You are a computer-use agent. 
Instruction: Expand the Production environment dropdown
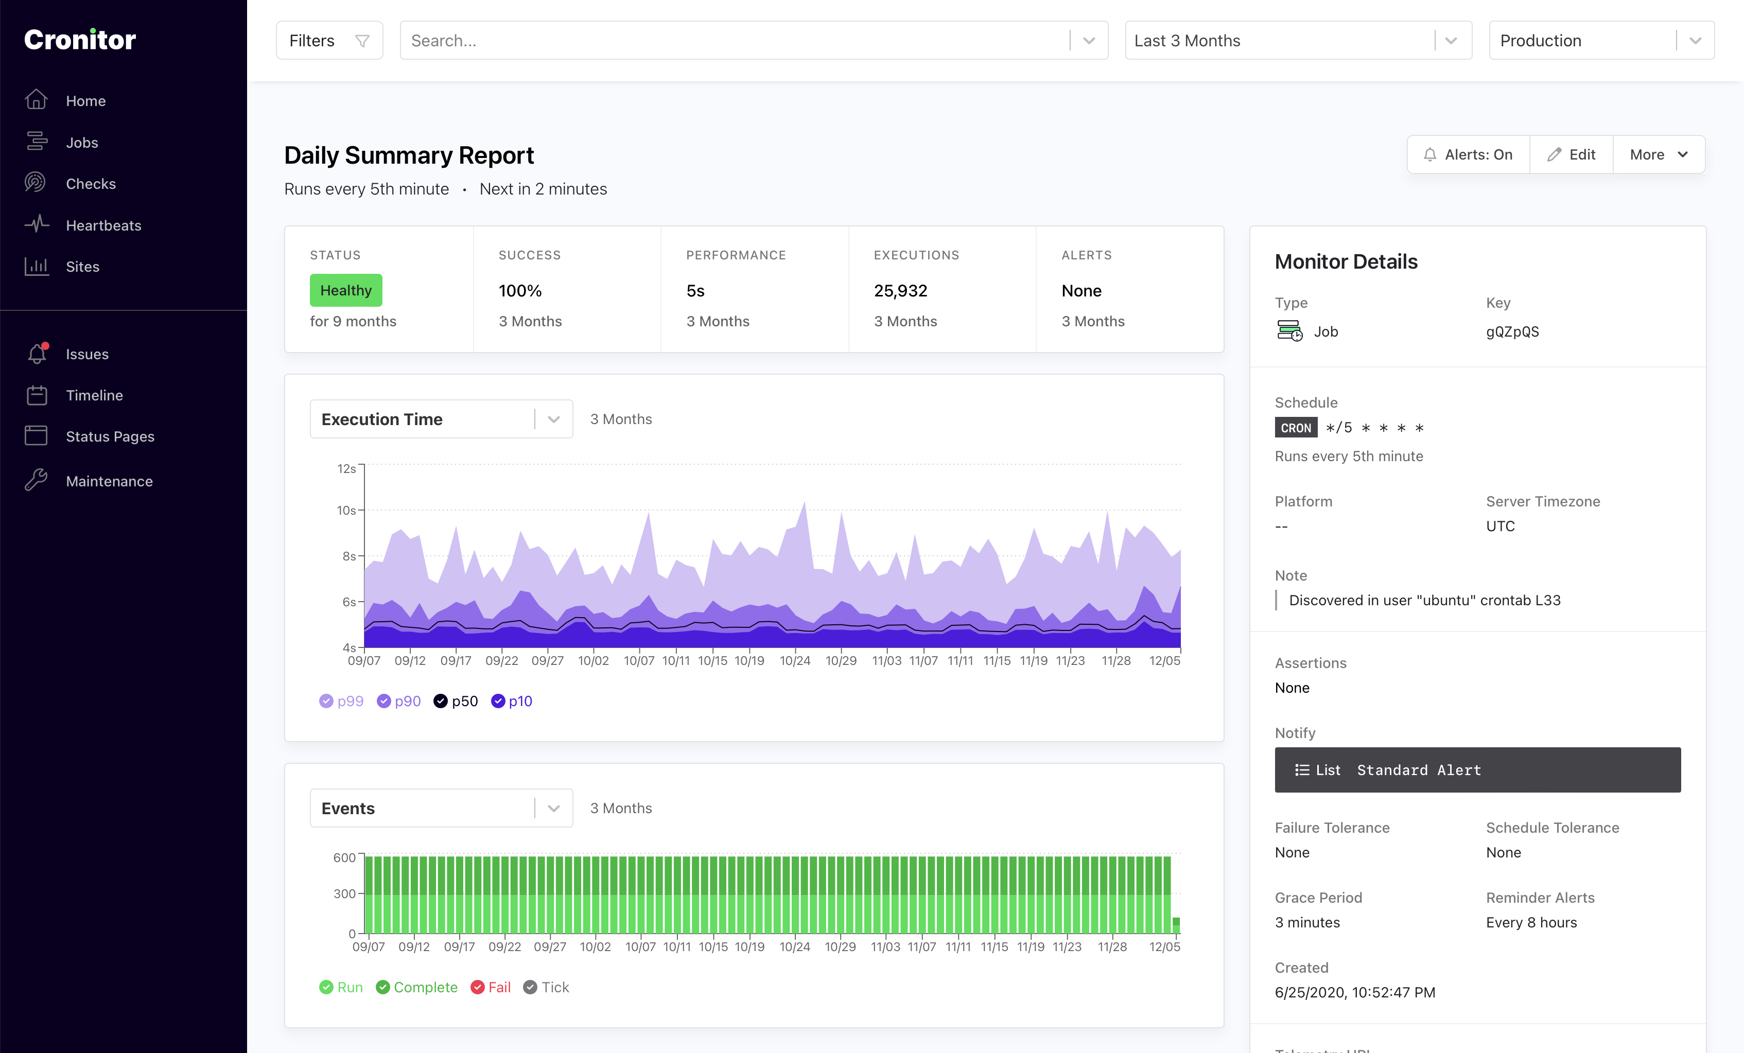pyautogui.click(x=1697, y=40)
